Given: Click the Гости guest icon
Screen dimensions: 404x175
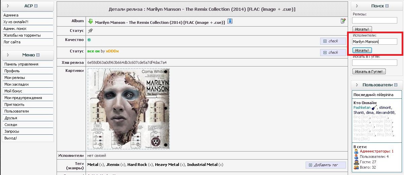Looking at the screenshot, I should coord(356,162).
